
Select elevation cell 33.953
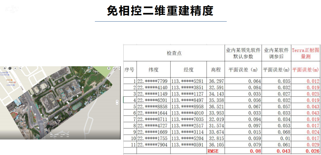[x=216, y=113]
